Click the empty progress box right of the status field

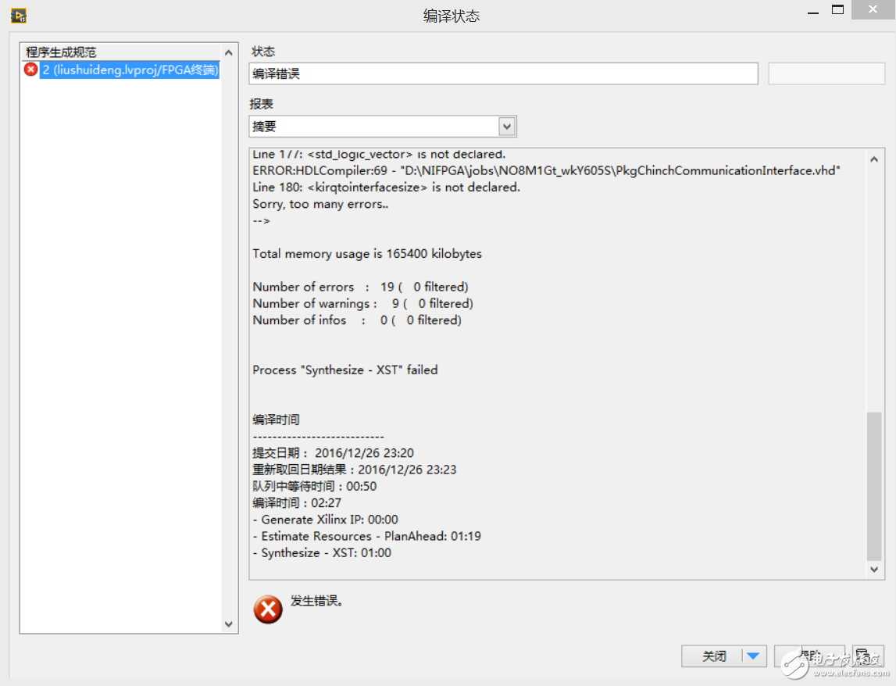click(826, 73)
